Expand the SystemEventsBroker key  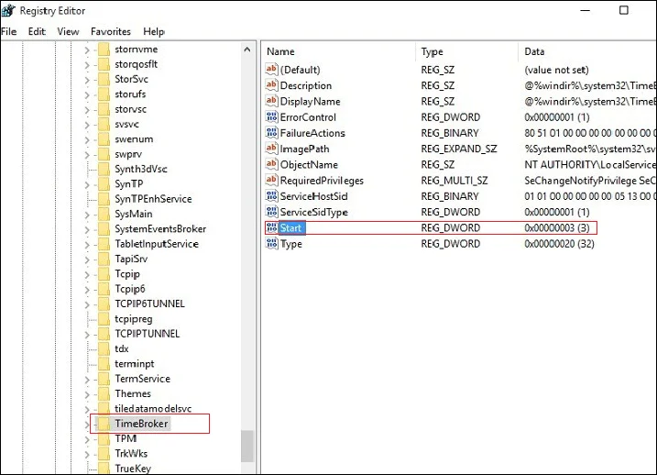(87, 230)
